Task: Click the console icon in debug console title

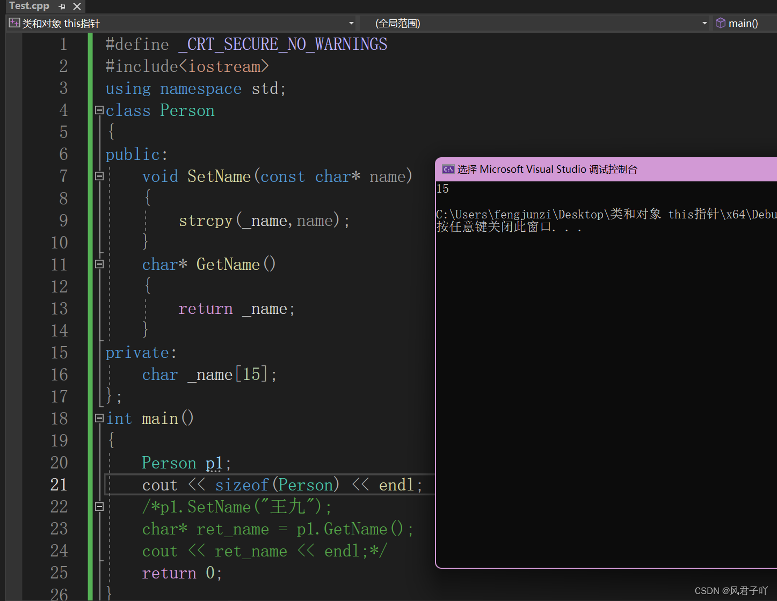Action: pos(448,170)
